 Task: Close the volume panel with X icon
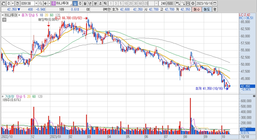pos(254,96)
